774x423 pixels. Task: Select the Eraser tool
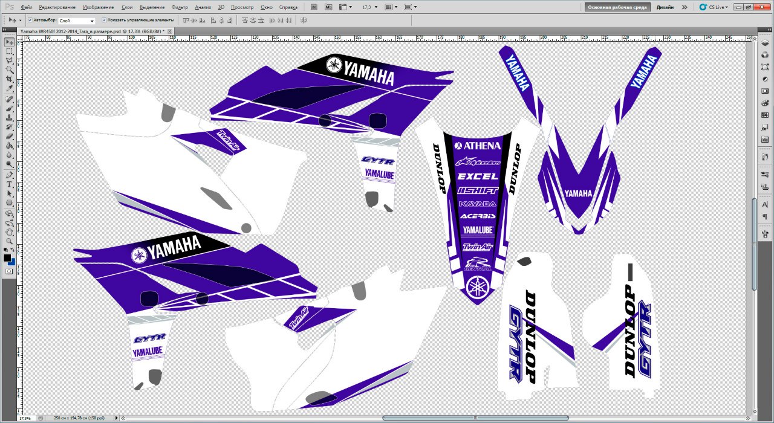[10, 137]
